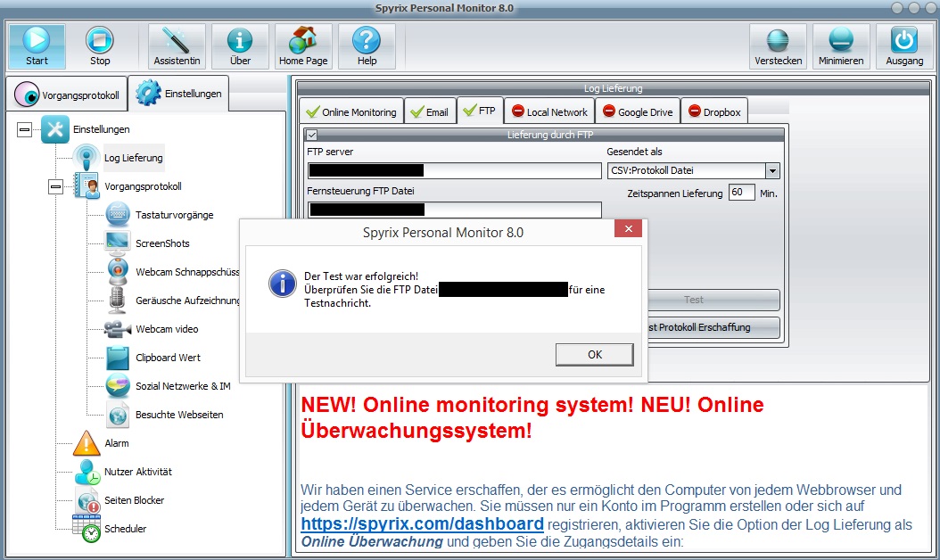
Task: Switch to the Einstellungen main tab
Action: click(x=178, y=94)
